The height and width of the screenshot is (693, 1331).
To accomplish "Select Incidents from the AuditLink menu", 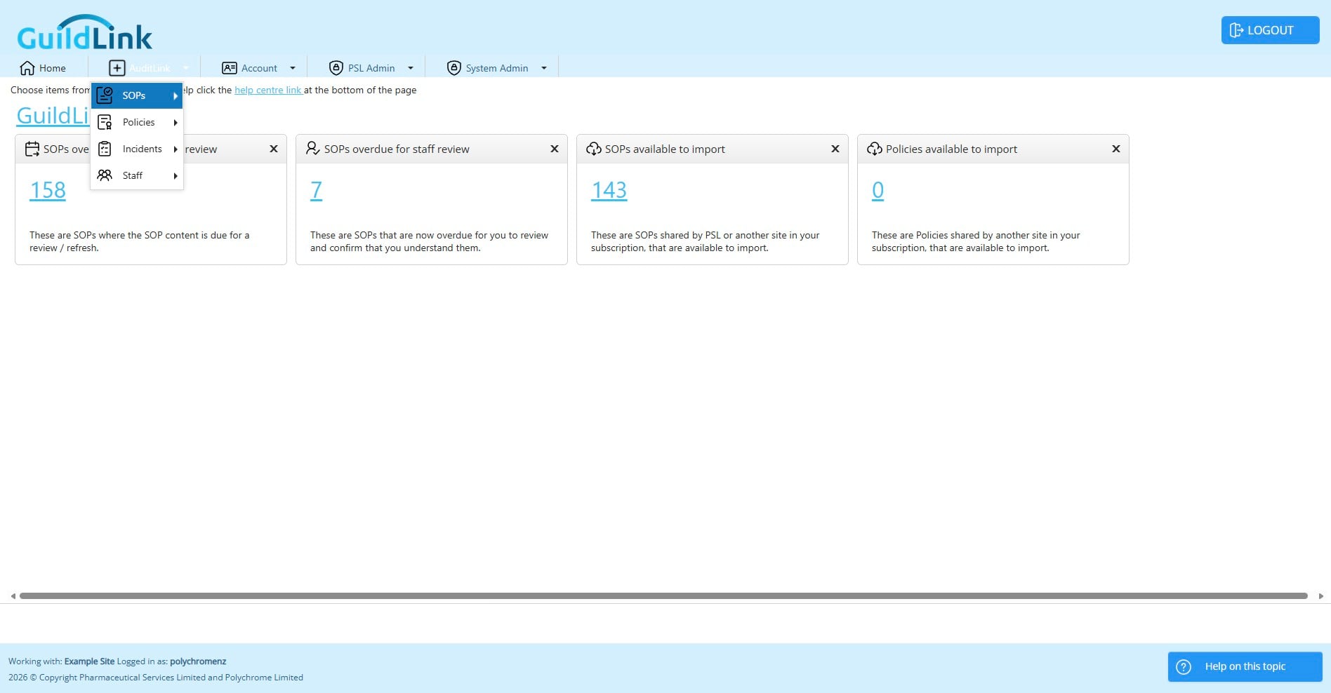I will tap(137, 149).
